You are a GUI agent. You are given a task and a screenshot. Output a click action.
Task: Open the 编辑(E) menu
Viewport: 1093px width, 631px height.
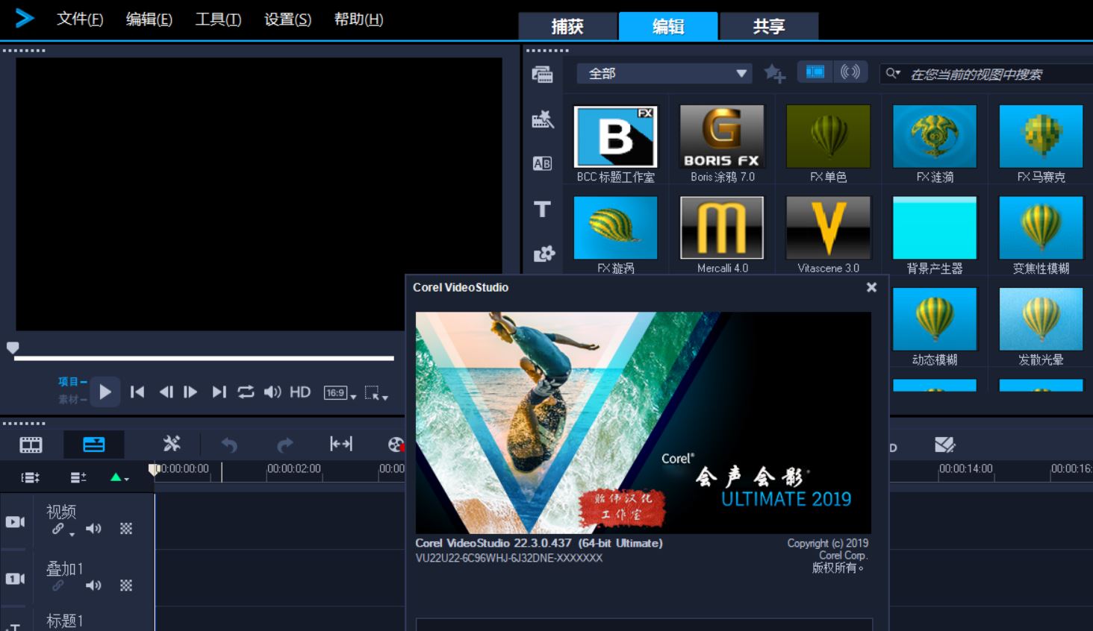(149, 19)
